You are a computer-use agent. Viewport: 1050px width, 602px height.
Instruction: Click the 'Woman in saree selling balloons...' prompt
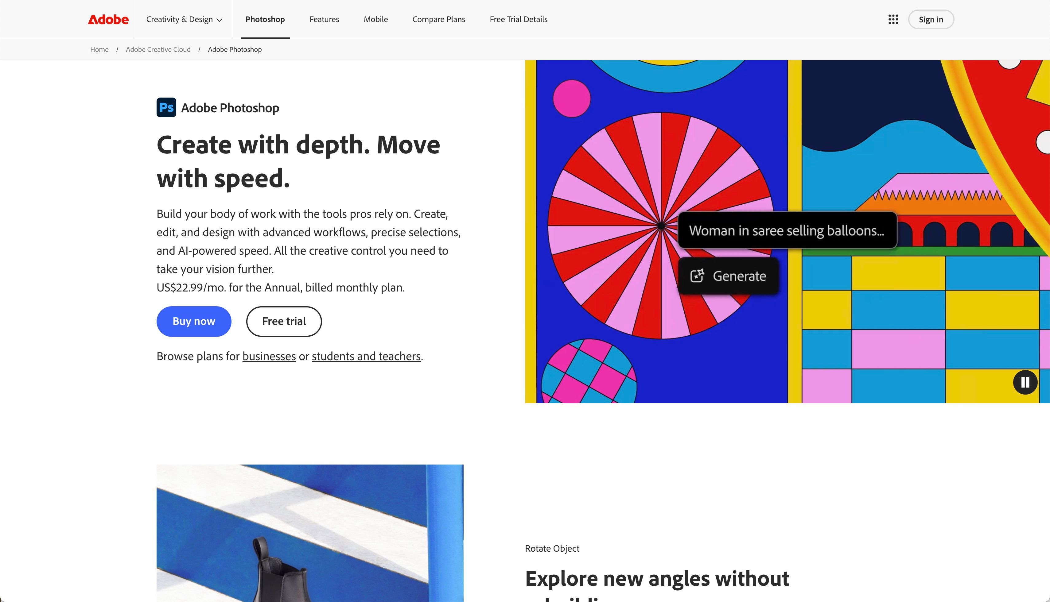787,230
